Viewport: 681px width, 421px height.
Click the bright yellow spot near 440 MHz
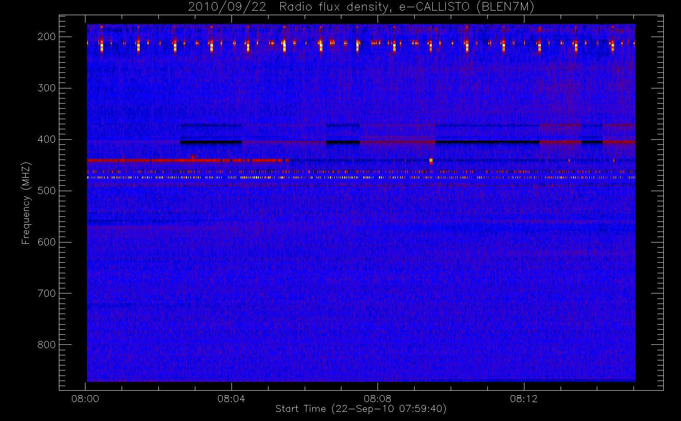click(431, 160)
